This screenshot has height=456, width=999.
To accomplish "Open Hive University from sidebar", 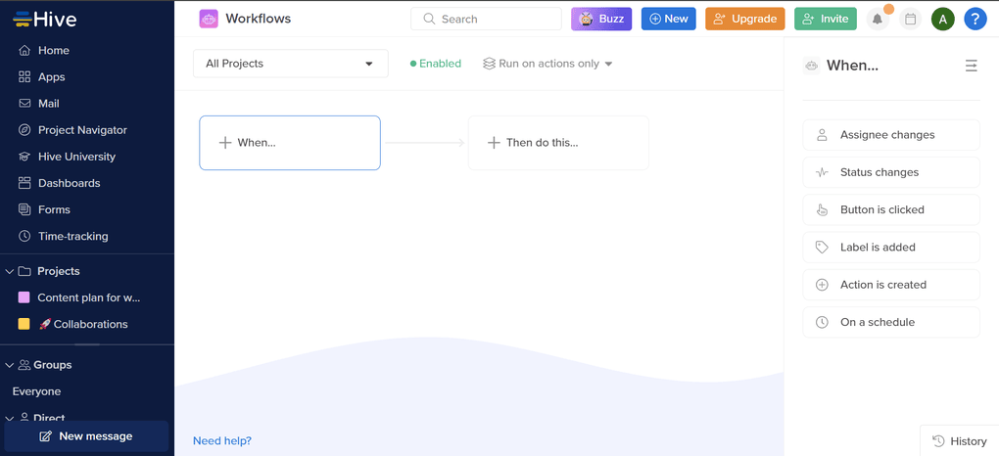I will point(76,157).
